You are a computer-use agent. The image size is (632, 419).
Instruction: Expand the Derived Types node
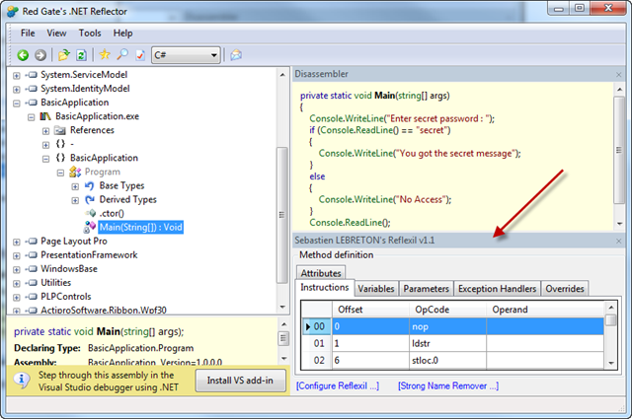75,200
